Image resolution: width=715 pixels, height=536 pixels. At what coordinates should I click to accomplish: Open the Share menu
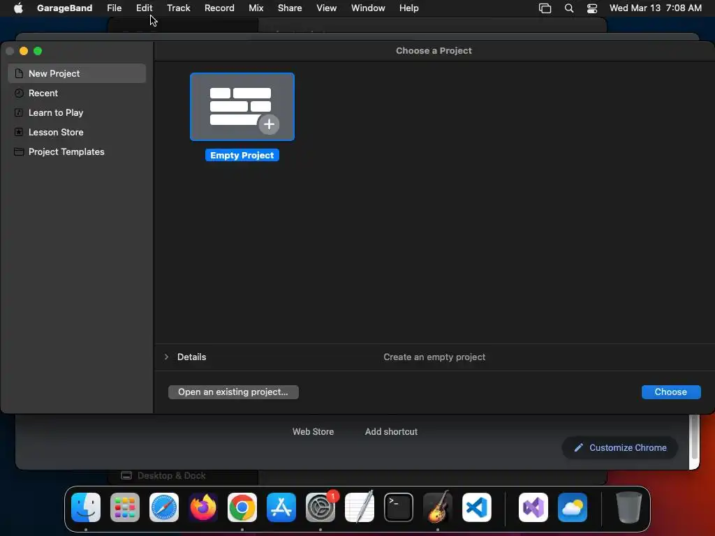tap(290, 8)
